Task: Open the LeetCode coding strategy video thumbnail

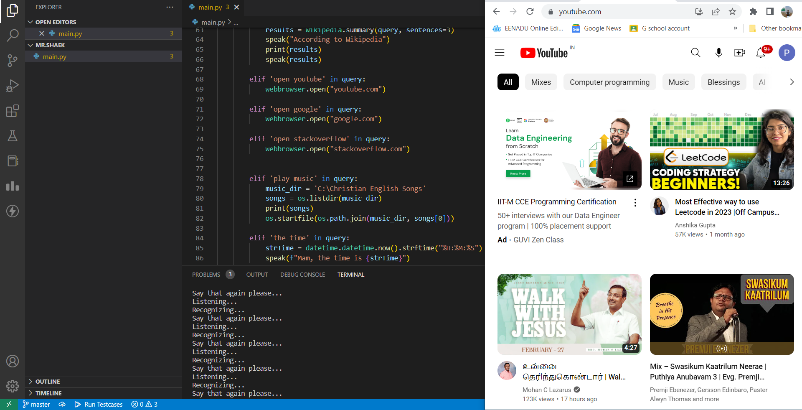Action: tap(721, 150)
